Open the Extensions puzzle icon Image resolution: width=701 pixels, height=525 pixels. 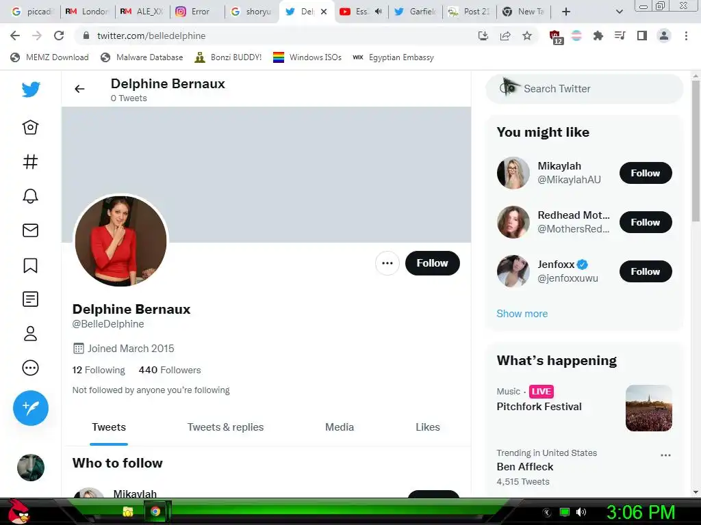tap(598, 36)
